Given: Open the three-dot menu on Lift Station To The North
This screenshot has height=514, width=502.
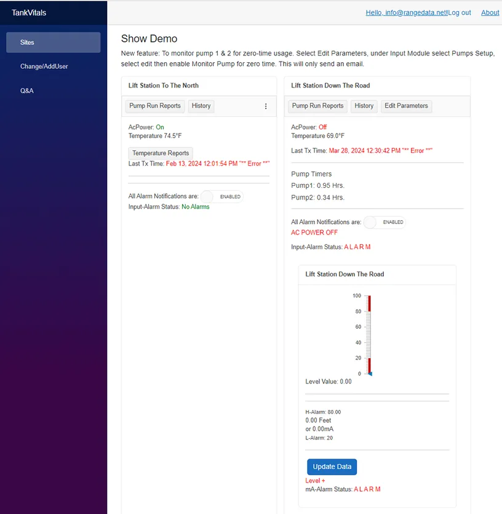Looking at the screenshot, I should 266,106.
